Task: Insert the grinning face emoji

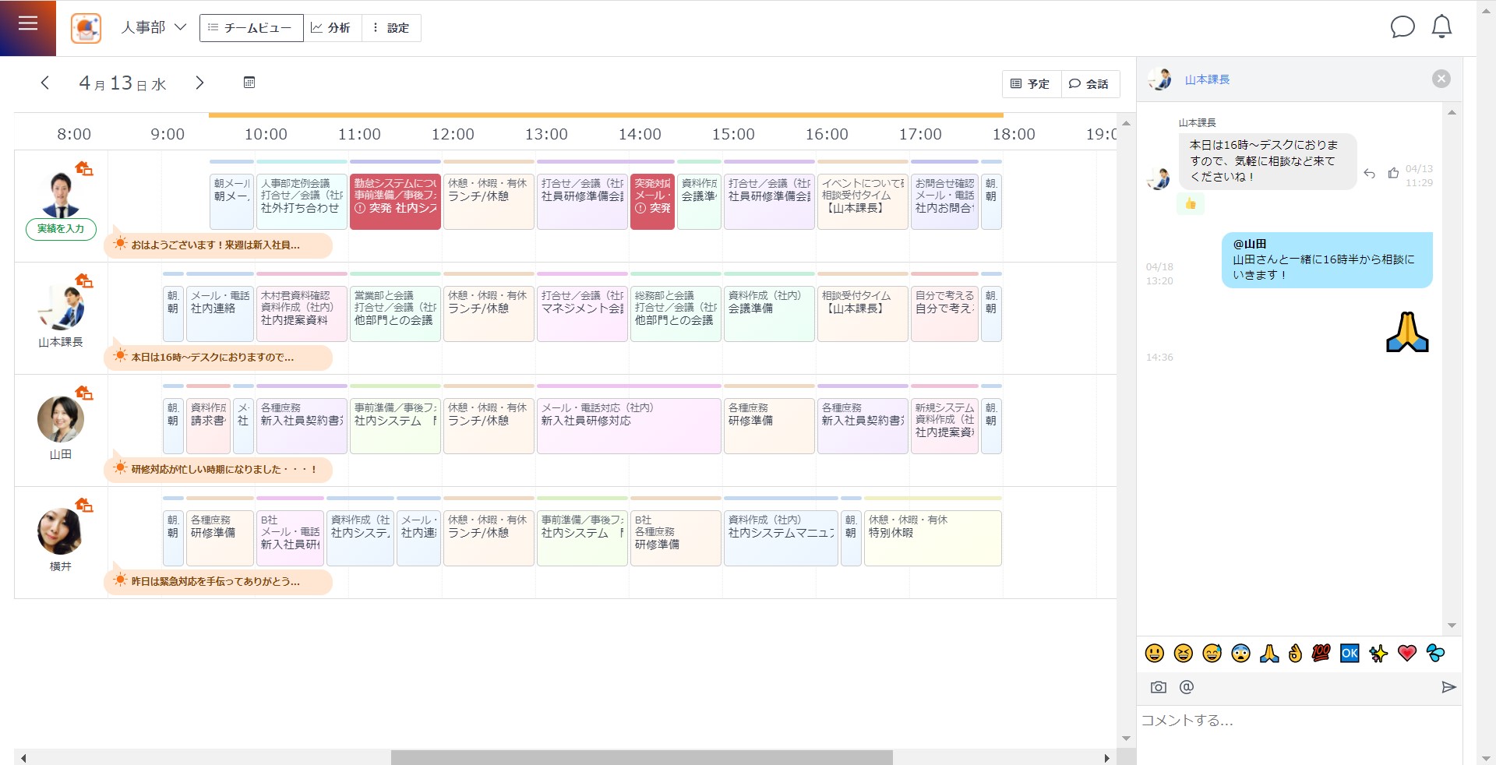Action: pyautogui.click(x=1155, y=653)
